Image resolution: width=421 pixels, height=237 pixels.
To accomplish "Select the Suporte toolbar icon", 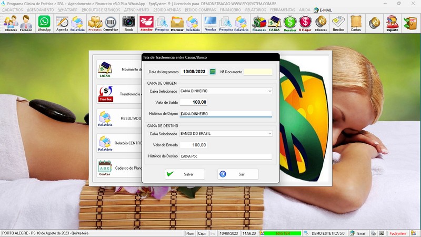I will [392, 23].
